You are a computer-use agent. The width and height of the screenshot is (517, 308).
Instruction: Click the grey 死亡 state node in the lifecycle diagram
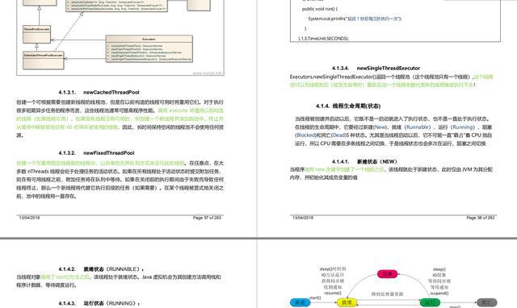pos(487,302)
